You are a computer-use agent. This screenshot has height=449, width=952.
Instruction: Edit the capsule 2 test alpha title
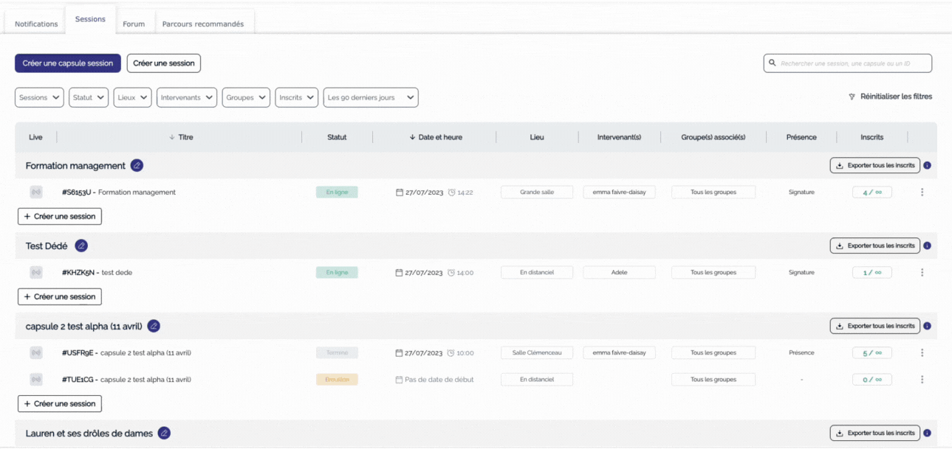pyautogui.click(x=154, y=326)
